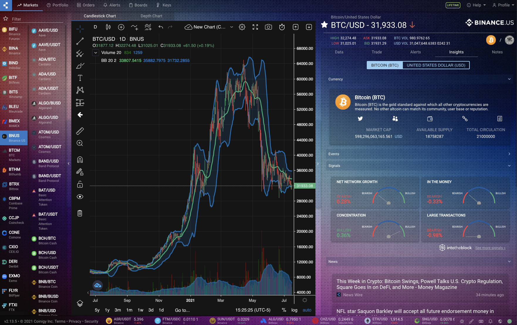Collapse the indicator legend chevron

[x=95, y=53]
